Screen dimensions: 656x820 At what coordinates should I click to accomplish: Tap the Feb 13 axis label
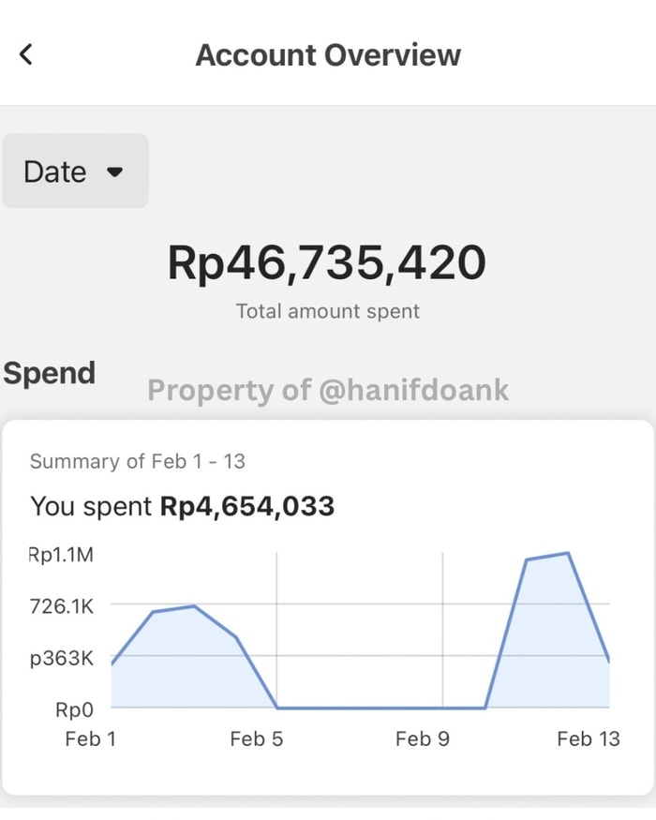point(589,739)
